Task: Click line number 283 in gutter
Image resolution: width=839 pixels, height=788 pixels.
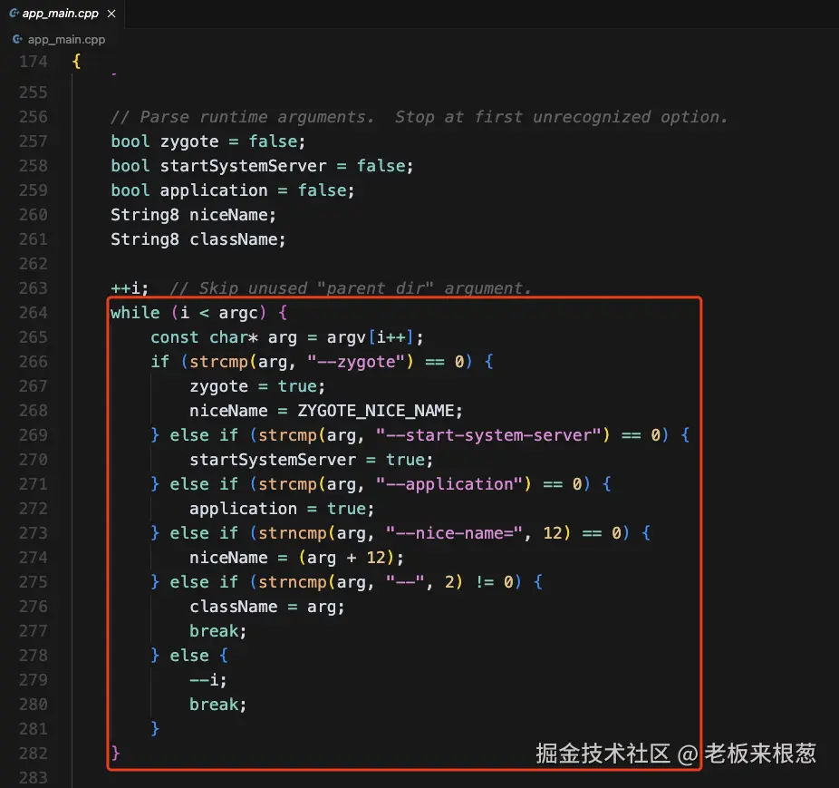Action: [34, 778]
